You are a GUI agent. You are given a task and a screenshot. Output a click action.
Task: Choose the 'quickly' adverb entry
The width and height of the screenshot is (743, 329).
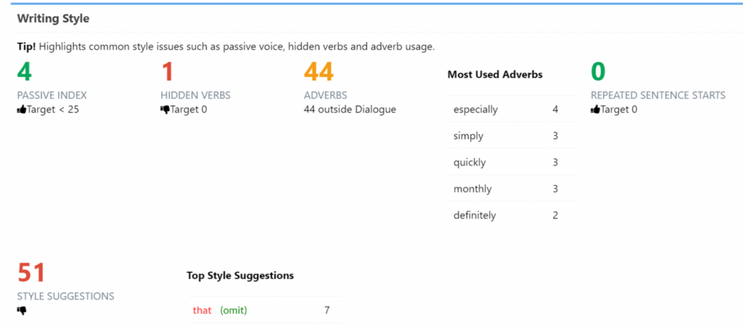tap(512, 162)
